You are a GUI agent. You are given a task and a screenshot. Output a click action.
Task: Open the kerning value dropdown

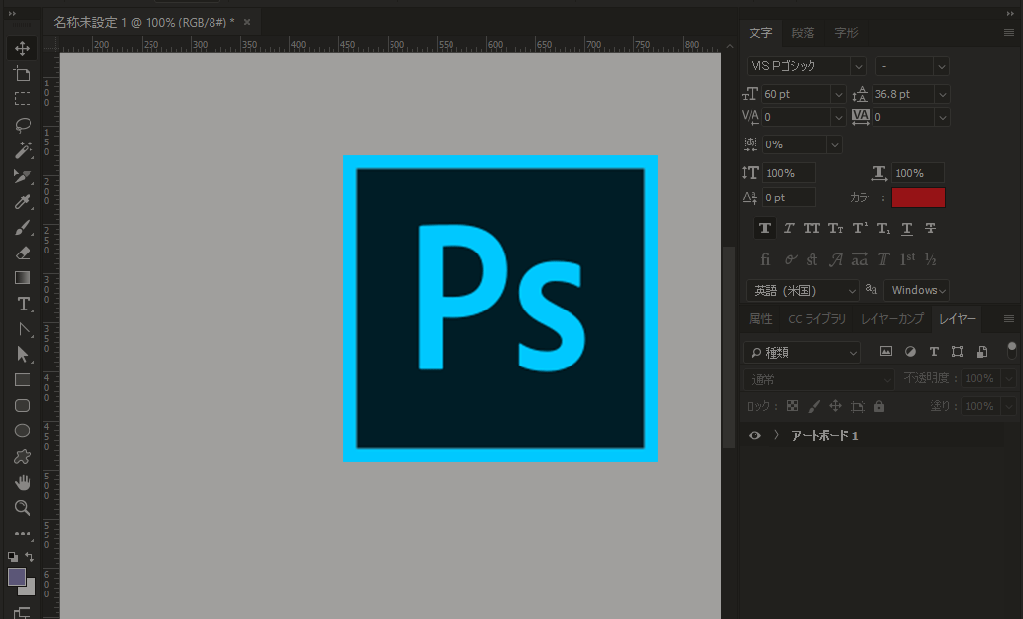839,117
